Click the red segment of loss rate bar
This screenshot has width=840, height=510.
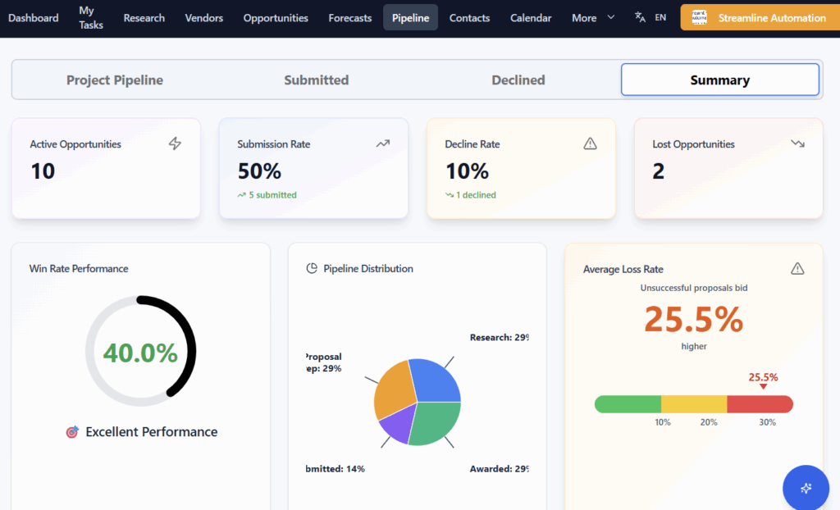tap(760, 404)
